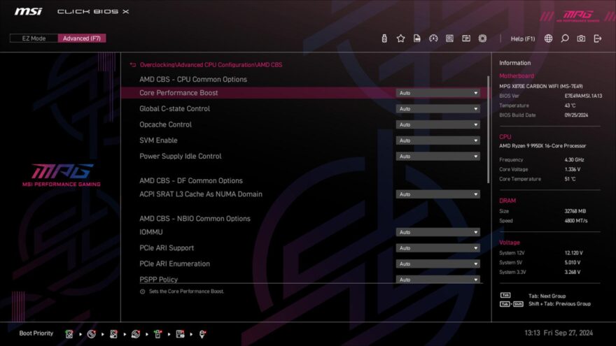Select the Power Supply Idle Control label
Screen dimensions: 616x346
[x=181, y=156]
